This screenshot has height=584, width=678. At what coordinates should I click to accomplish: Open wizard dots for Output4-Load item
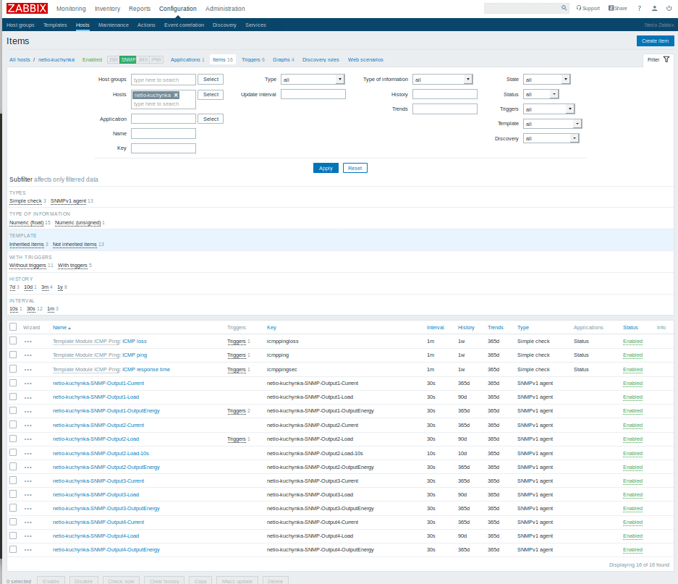click(28, 536)
